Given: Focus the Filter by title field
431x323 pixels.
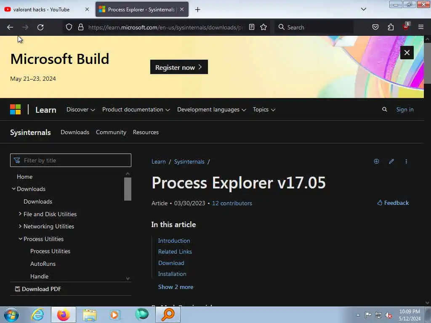Looking at the screenshot, I should pos(71,160).
